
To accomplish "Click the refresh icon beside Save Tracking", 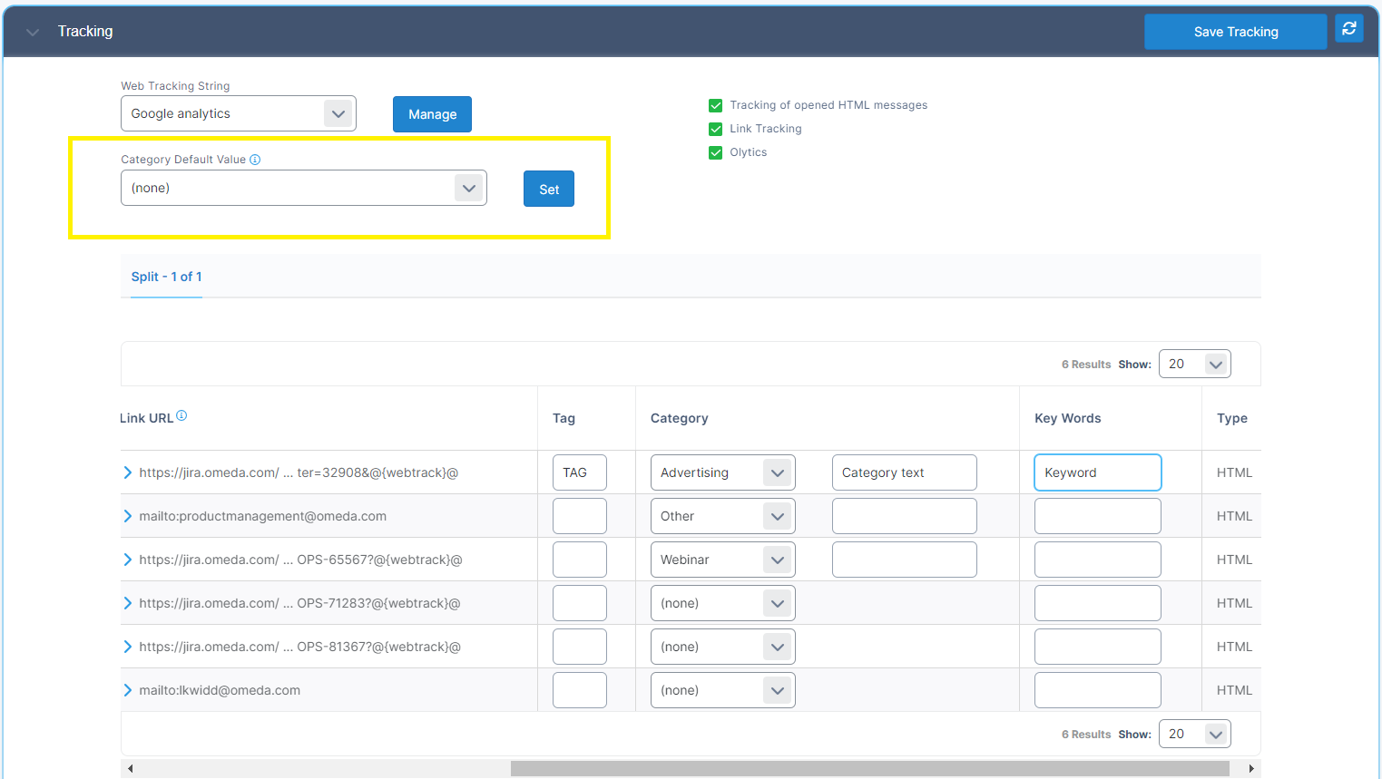I will pos(1349,29).
